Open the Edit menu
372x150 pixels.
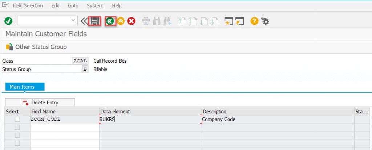click(x=55, y=6)
